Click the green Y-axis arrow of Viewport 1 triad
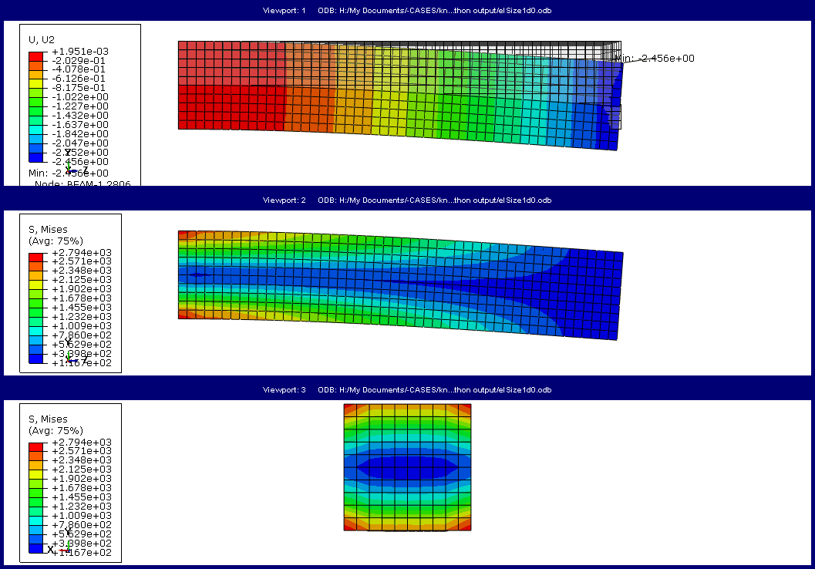This screenshot has height=569, width=815. (x=68, y=164)
